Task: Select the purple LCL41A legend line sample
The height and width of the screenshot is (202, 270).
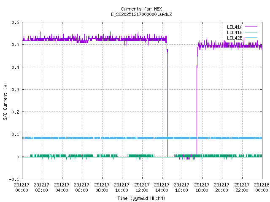Action: pos(251,27)
